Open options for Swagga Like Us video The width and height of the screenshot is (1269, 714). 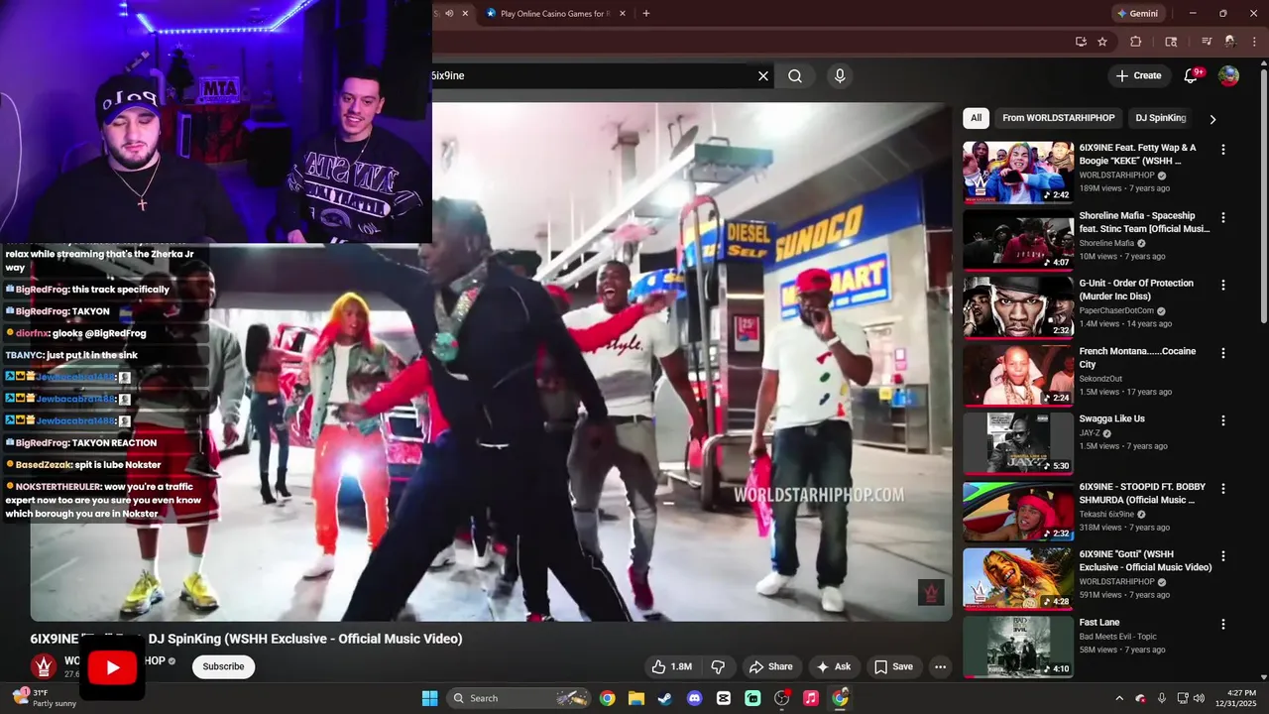(1223, 420)
